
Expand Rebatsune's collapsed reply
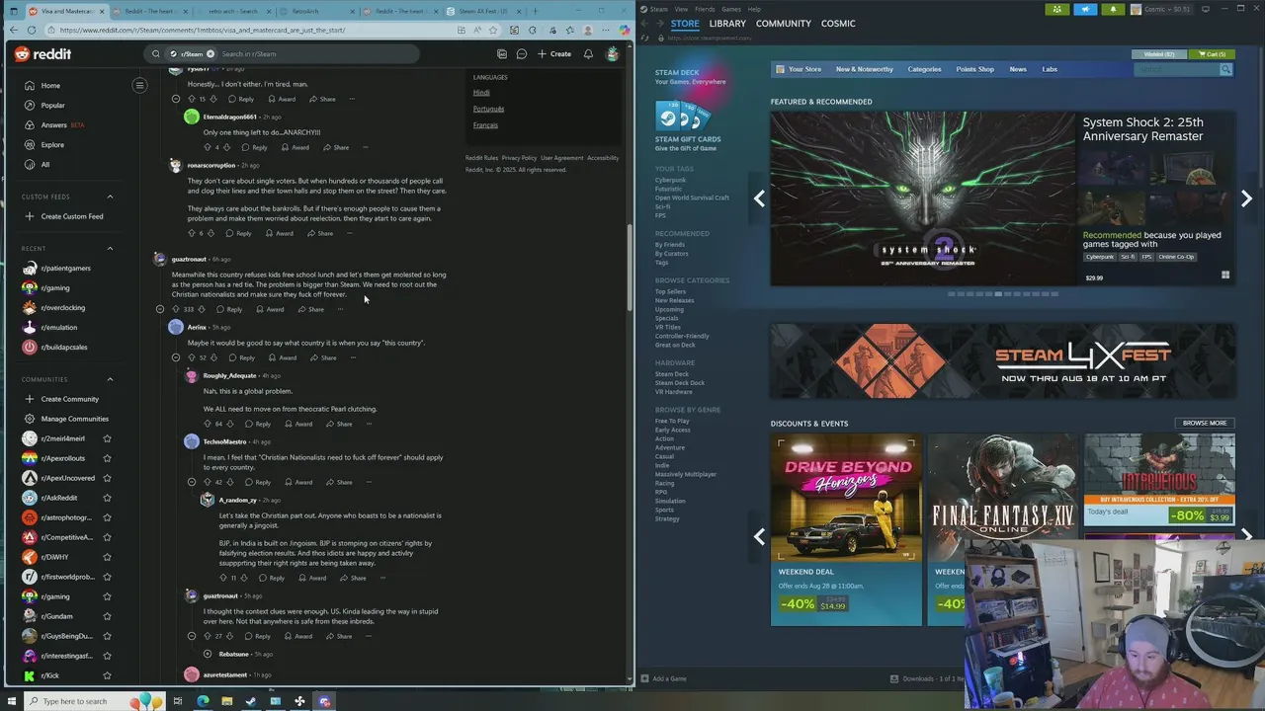click(x=208, y=654)
